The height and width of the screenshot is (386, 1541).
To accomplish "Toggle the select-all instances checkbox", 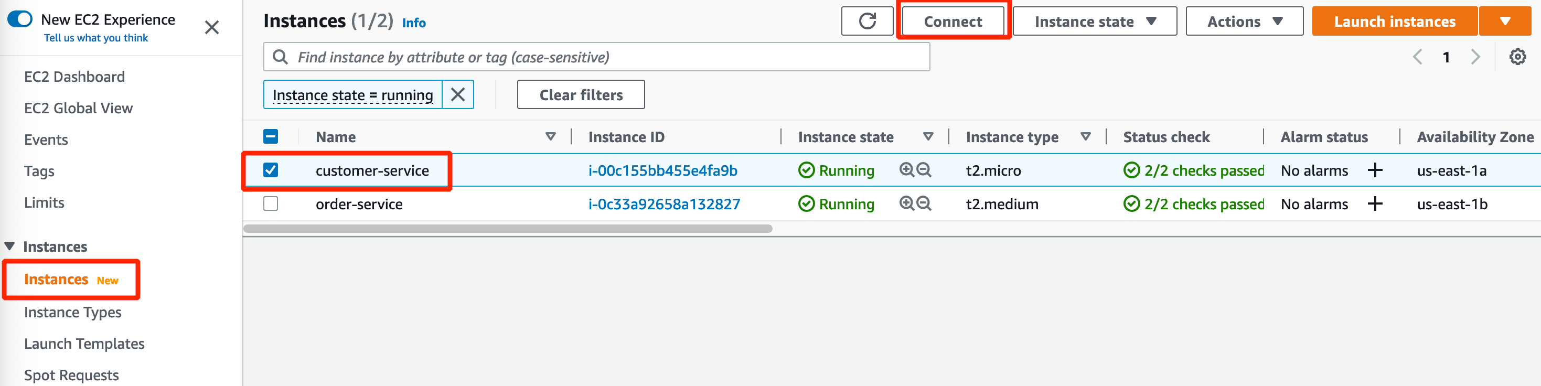I will (271, 136).
